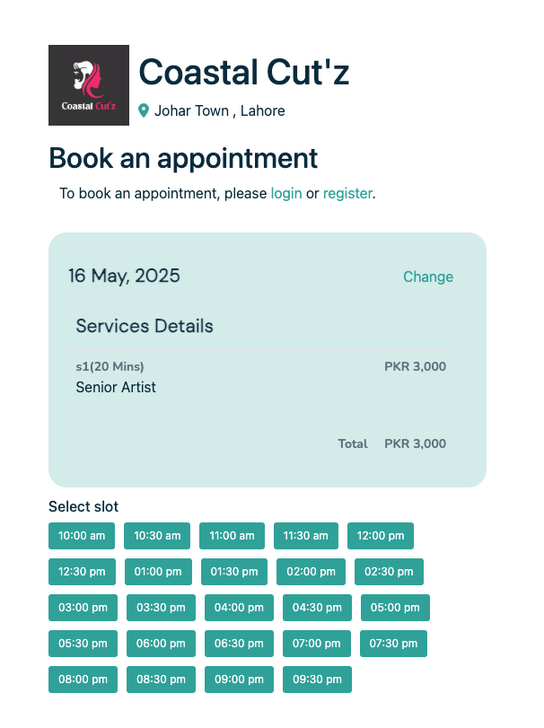544x728 pixels.
Task: Select the 09:30 pm slot
Action: pos(317,680)
